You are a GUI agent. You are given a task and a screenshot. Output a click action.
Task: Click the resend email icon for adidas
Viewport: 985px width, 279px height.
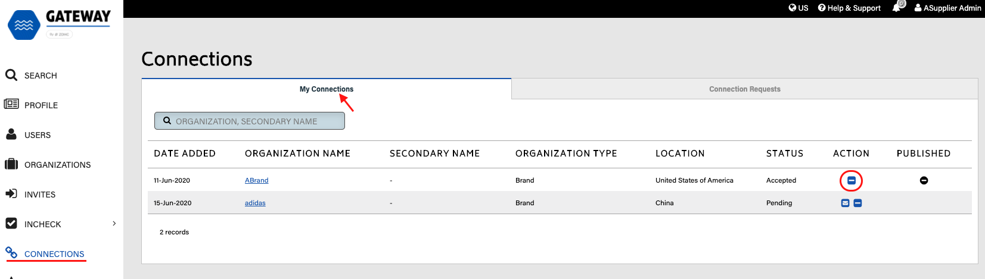tap(845, 203)
